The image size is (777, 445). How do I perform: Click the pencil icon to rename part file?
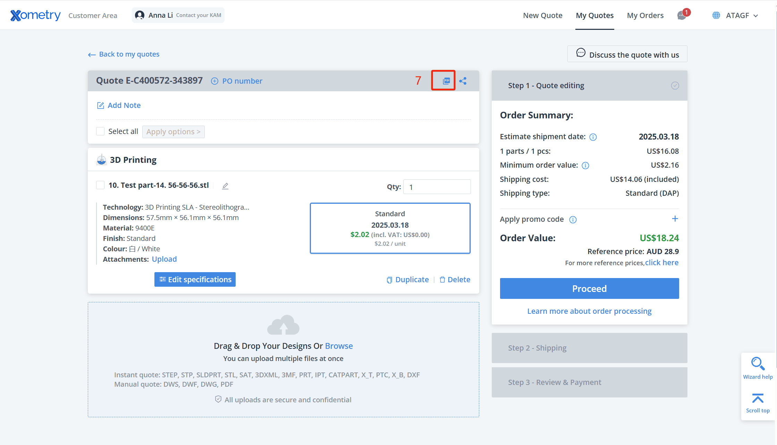point(225,186)
